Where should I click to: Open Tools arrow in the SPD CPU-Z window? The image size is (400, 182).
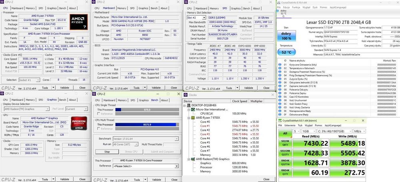coord(237,88)
